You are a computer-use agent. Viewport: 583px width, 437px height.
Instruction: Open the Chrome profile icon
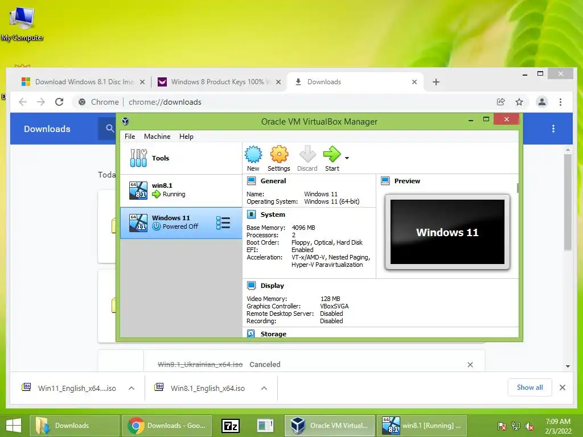click(542, 102)
